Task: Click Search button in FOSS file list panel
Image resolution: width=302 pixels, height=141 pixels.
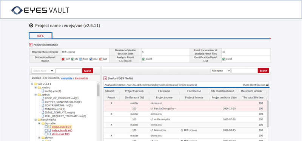Action: point(263,71)
